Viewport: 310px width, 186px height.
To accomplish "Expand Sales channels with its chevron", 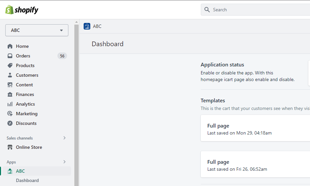I will click(x=64, y=138).
